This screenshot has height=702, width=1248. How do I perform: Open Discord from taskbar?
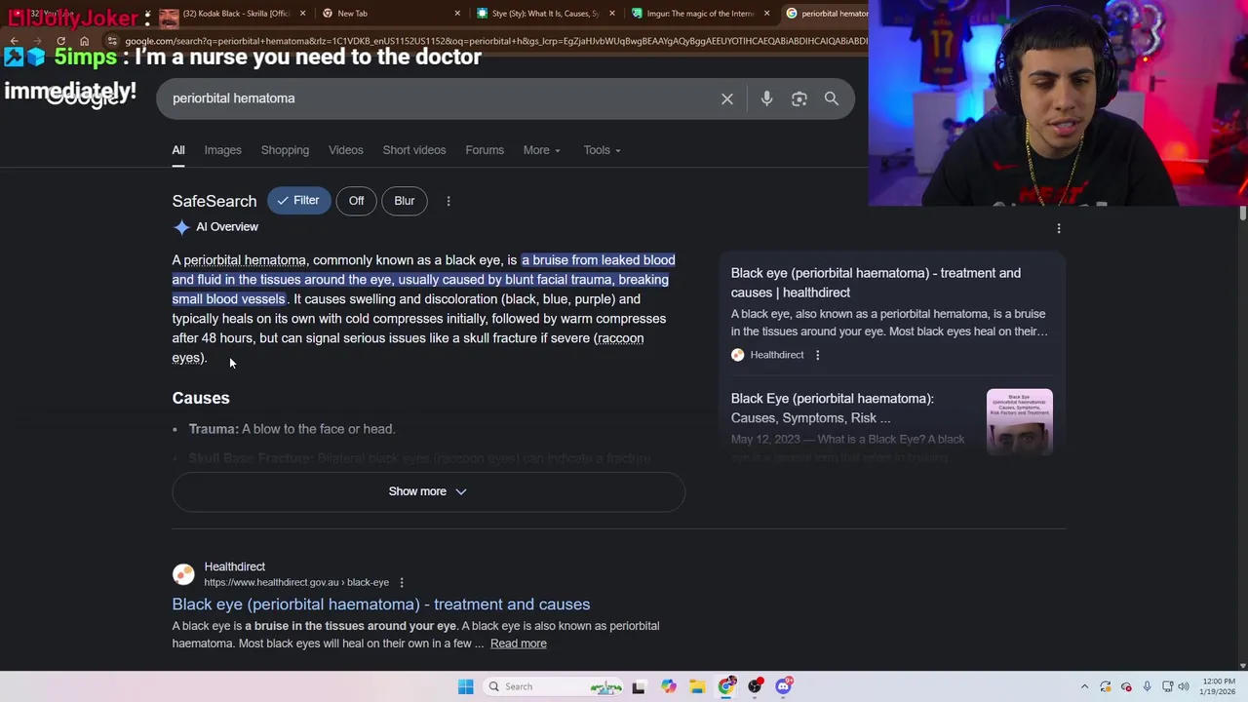coord(784,686)
